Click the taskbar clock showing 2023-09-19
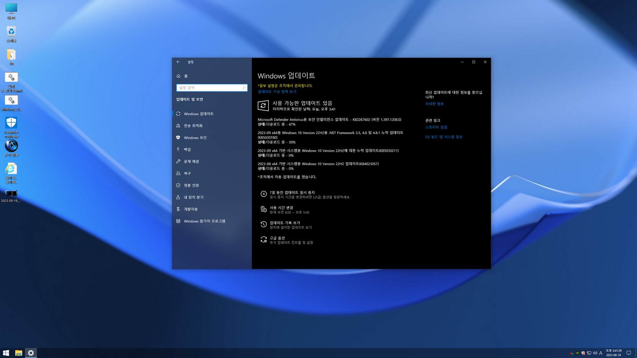The width and height of the screenshot is (637, 358). point(614,353)
